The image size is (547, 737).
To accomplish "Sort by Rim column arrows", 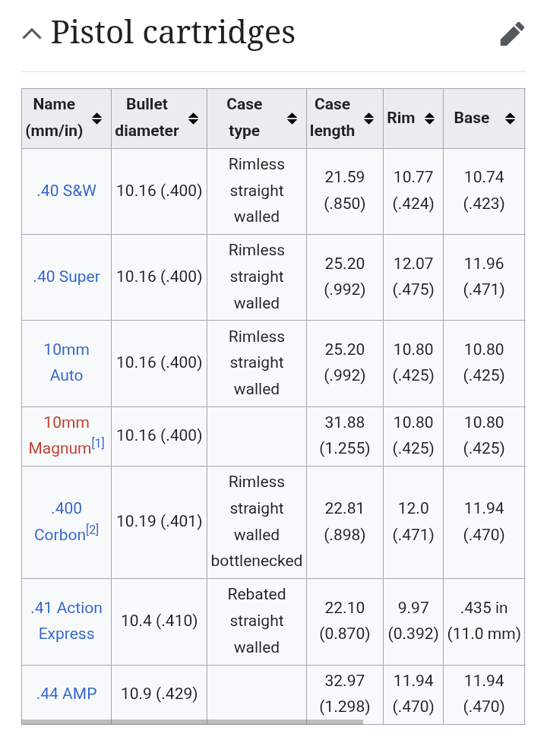I will coord(429,119).
